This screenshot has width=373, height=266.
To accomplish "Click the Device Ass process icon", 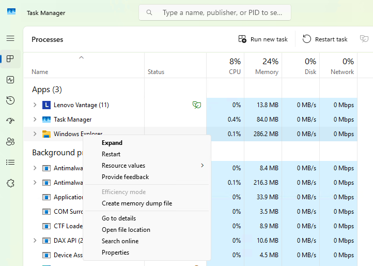I will [x=46, y=255].
